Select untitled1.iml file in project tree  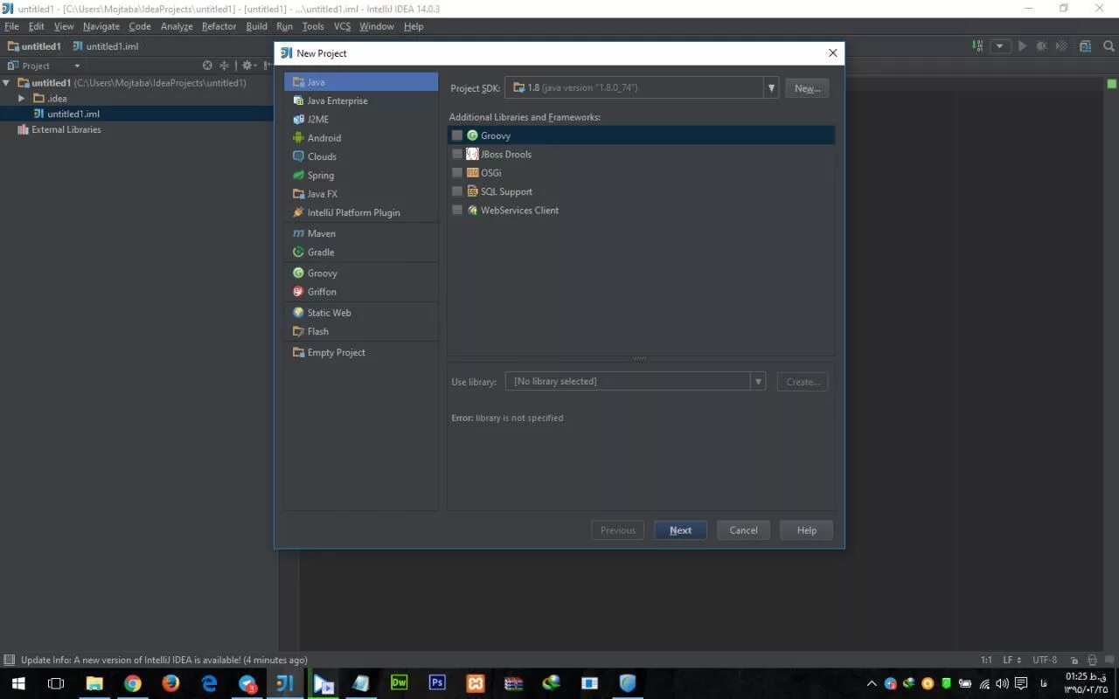pos(73,114)
